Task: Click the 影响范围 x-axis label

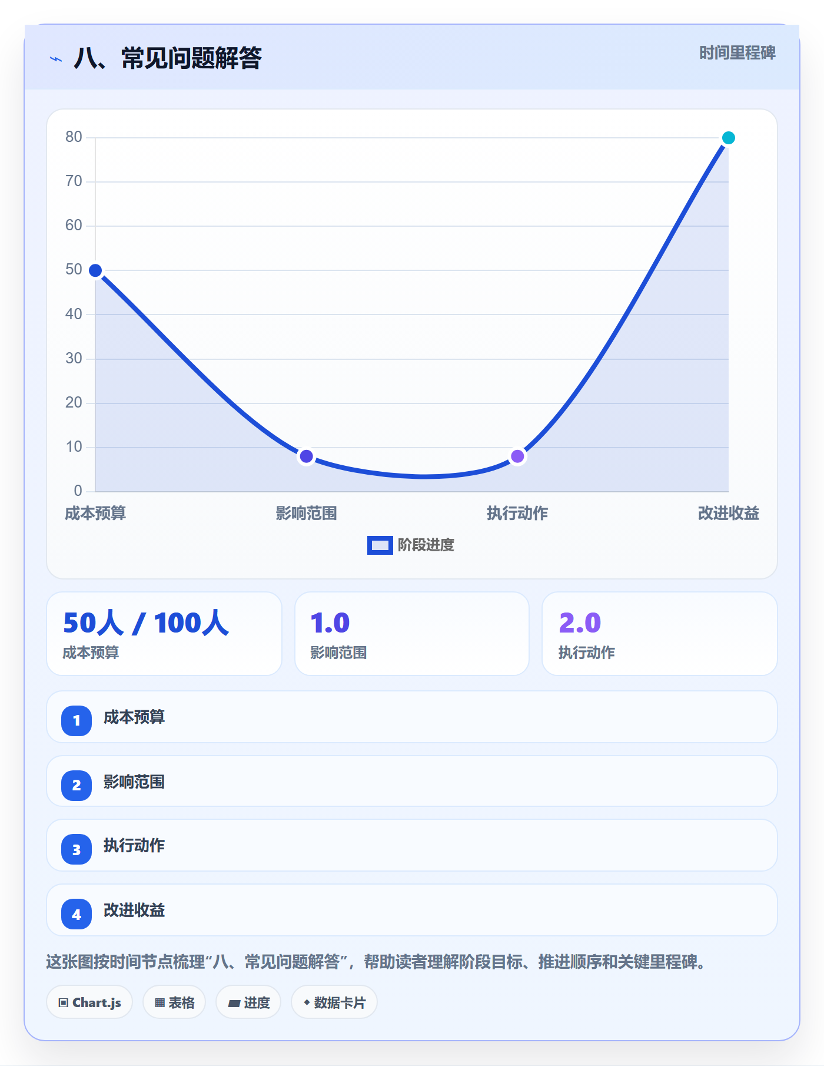Action: pyautogui.click(x=306, y=514)
